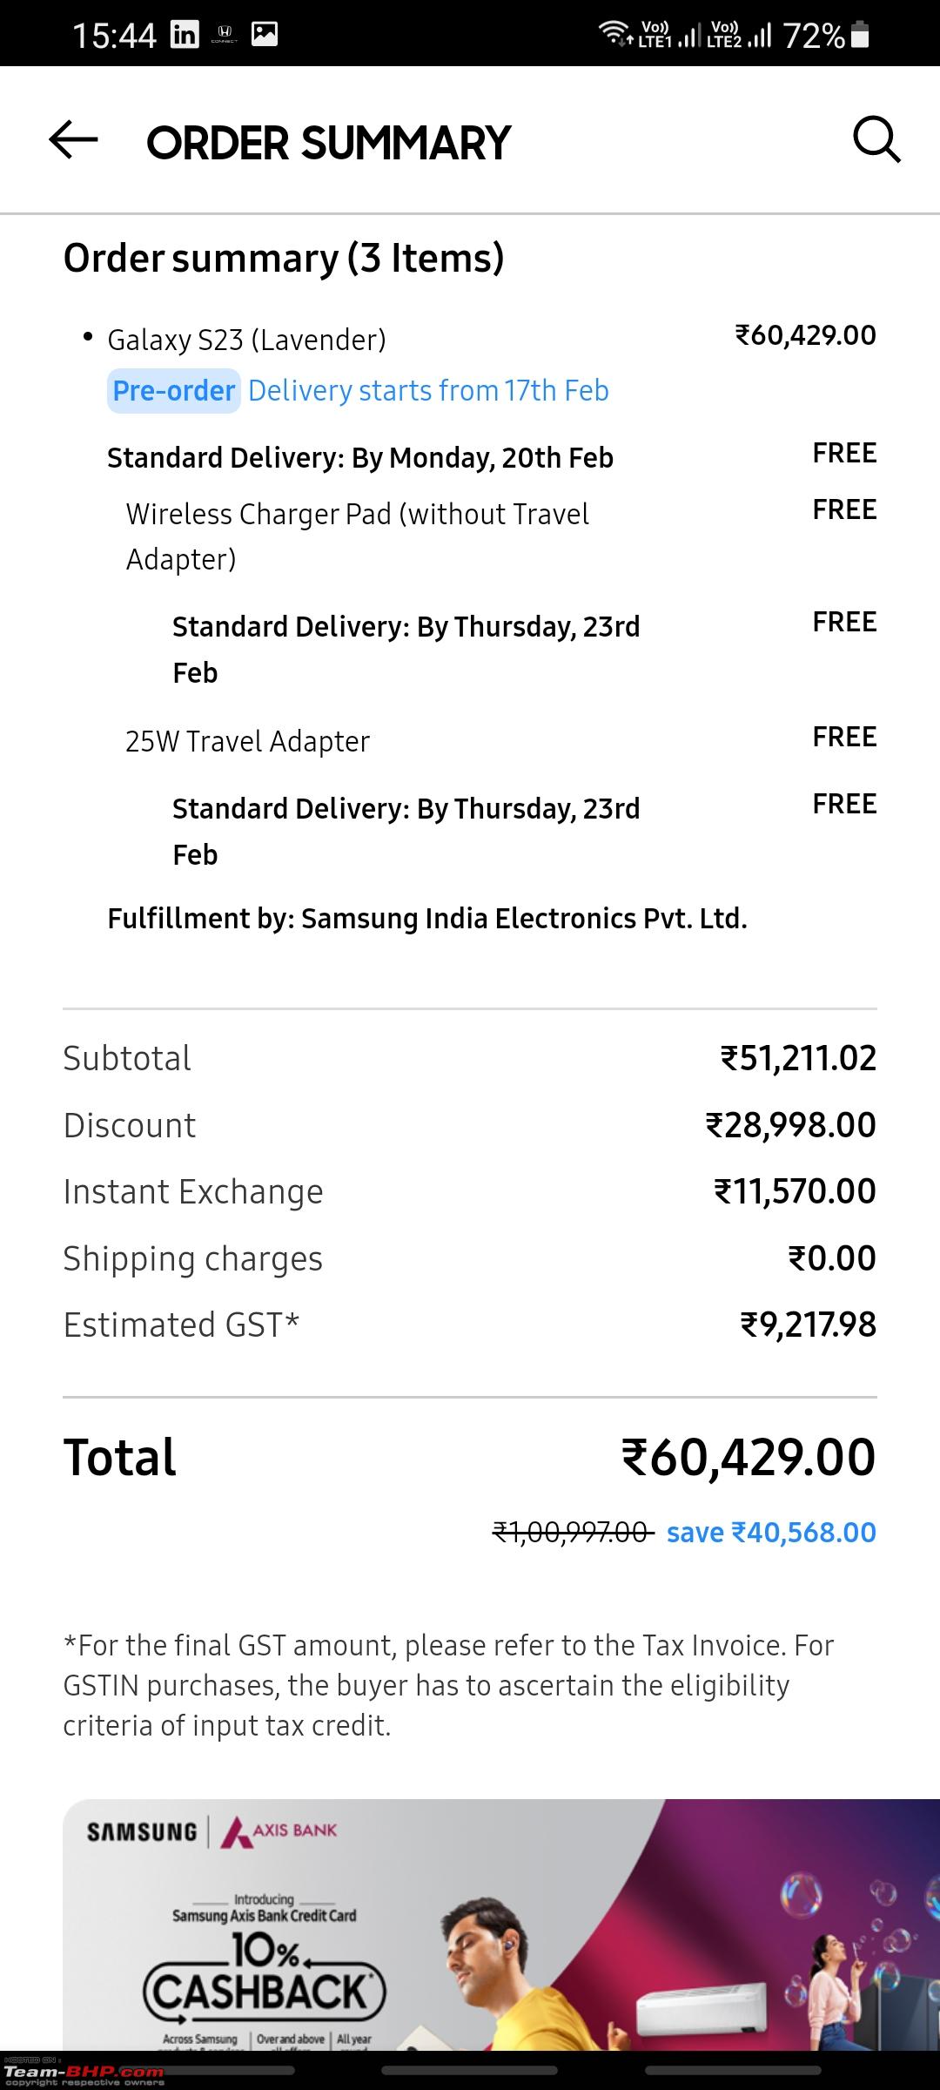
Task: Tap the clock time in status bar
Action: (x=114, y=36)
